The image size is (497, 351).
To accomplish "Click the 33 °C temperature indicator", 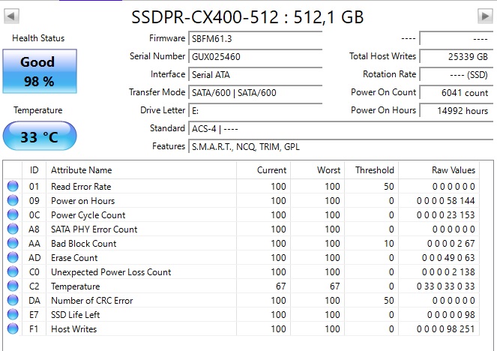I will tap(40, 136).
